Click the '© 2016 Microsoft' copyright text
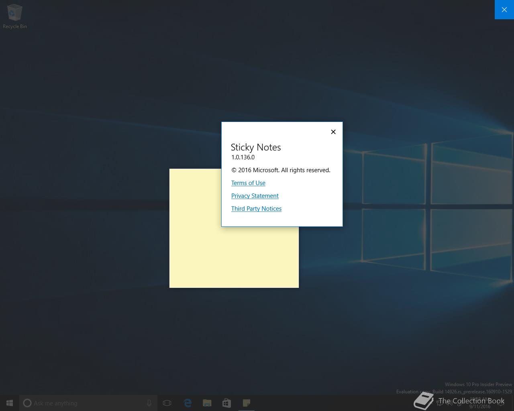This screenshot has height=411, width=514. (x=281, y=170)
